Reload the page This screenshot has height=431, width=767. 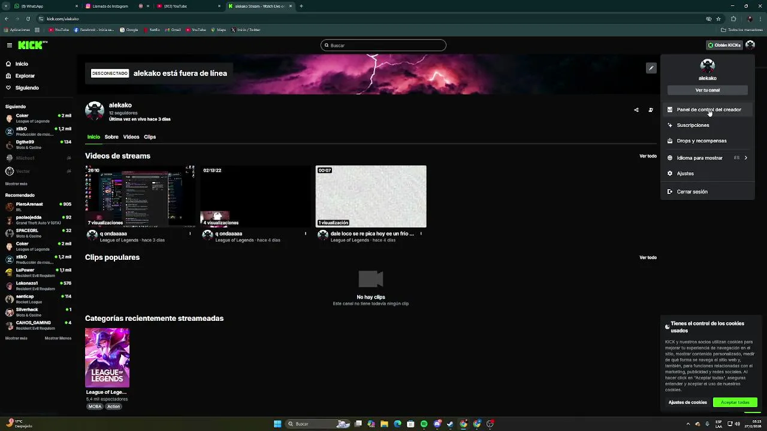coord(28,19)
